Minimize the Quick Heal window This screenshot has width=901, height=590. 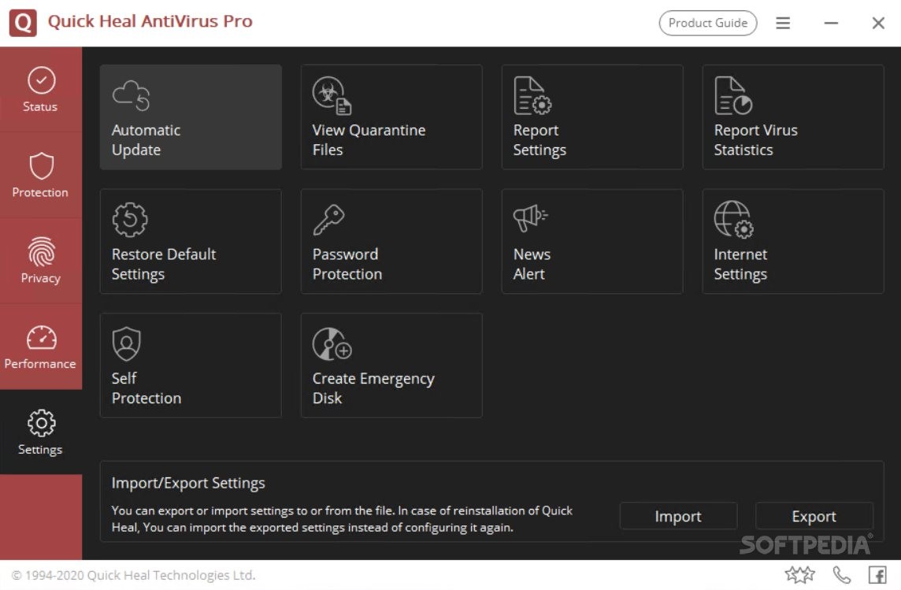831,23
